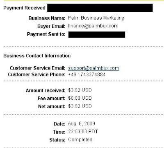164x148 pixels.
Task: Click the Buyer Email label
Action: [52, 26]
